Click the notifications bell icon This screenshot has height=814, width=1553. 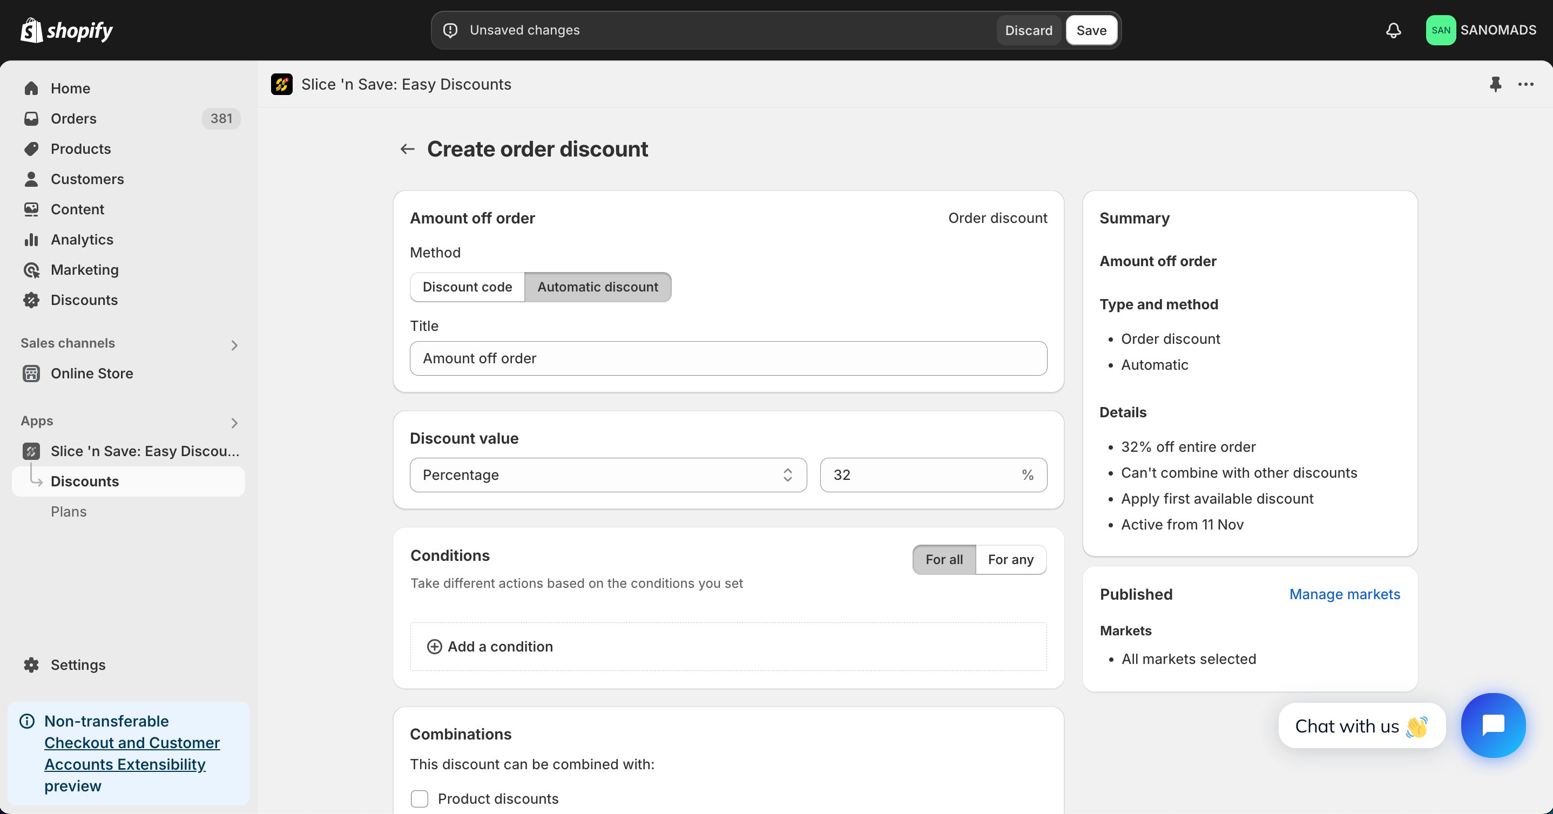(1393, 30)
